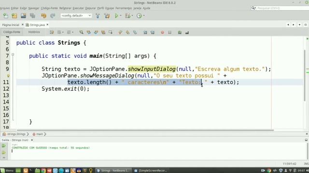Expand the Debug project dropdown arrow

pyautogui.click(x=132, y=15)
